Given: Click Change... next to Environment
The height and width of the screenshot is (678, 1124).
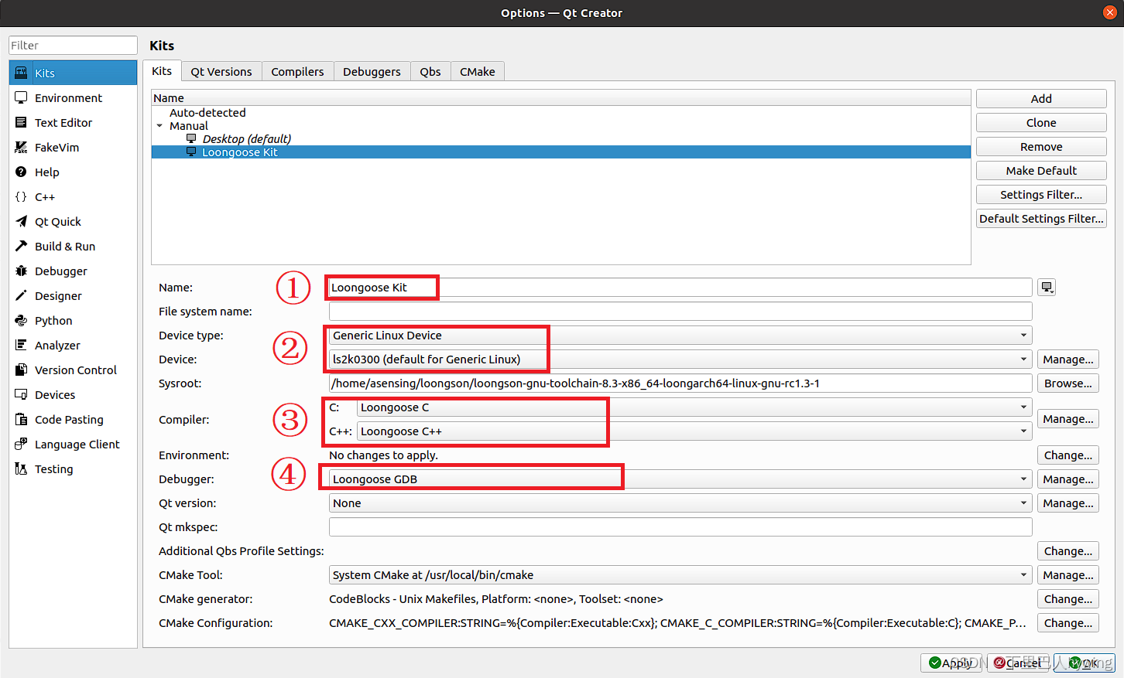Looking at the screenshot, I should (1068, 455).
